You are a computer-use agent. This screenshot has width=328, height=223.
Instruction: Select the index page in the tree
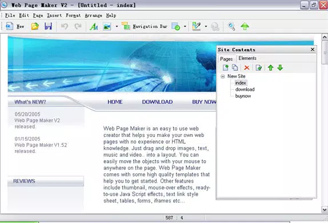click(241, 83)
